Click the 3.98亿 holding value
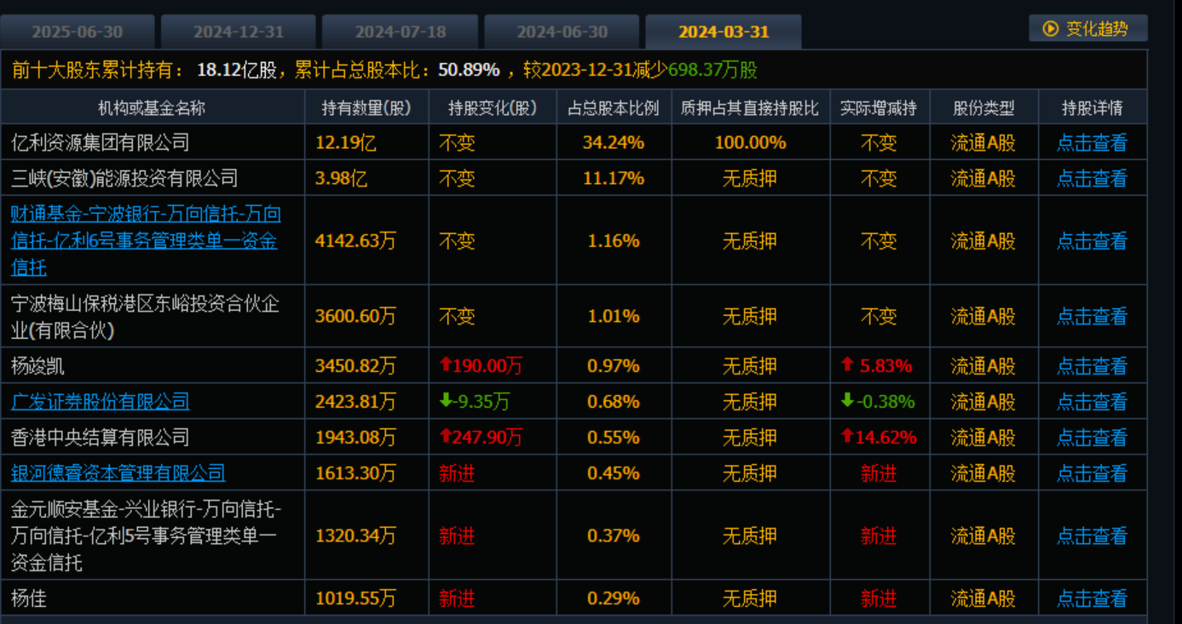 tap(341, 178)
